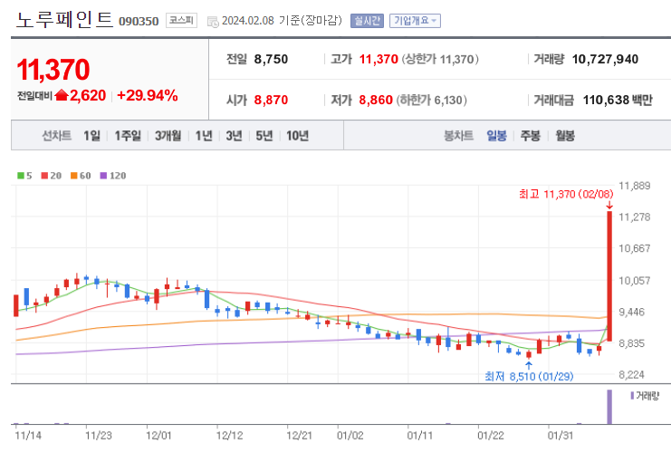Select the 1년 line chart tab
The image size is (671, 453).
pos(204,136)
